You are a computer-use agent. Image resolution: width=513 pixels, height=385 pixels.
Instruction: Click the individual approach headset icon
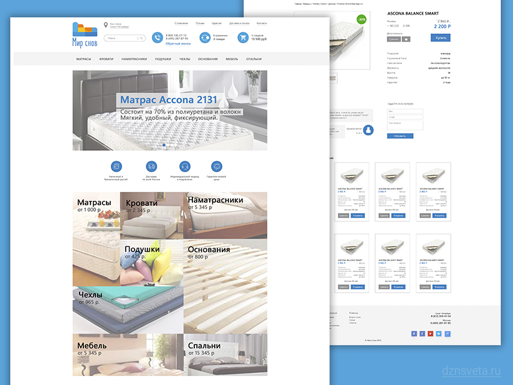click(x=185, y=166)
